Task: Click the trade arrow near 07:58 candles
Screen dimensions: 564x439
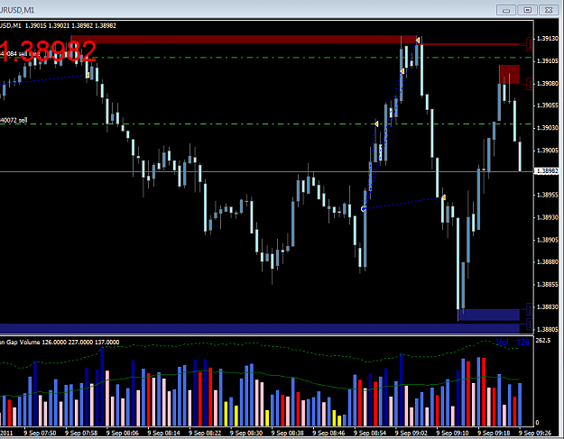Action: (x=88, y=75)
